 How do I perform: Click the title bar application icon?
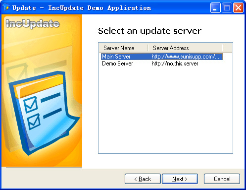click(6, 7)
